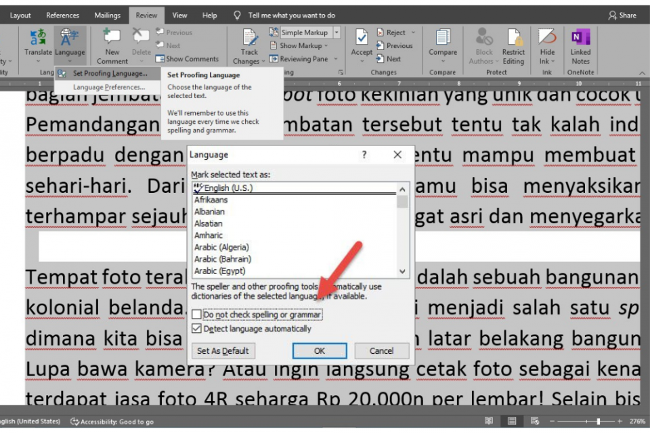Accept the tracked change
This screenshot has width=650, height=433.
[x=362, y=45]
